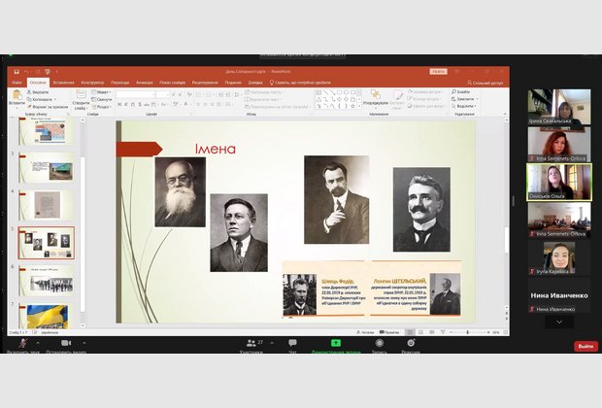
Task: Expand the Макет layout dropdown
Action: point(104,91)
